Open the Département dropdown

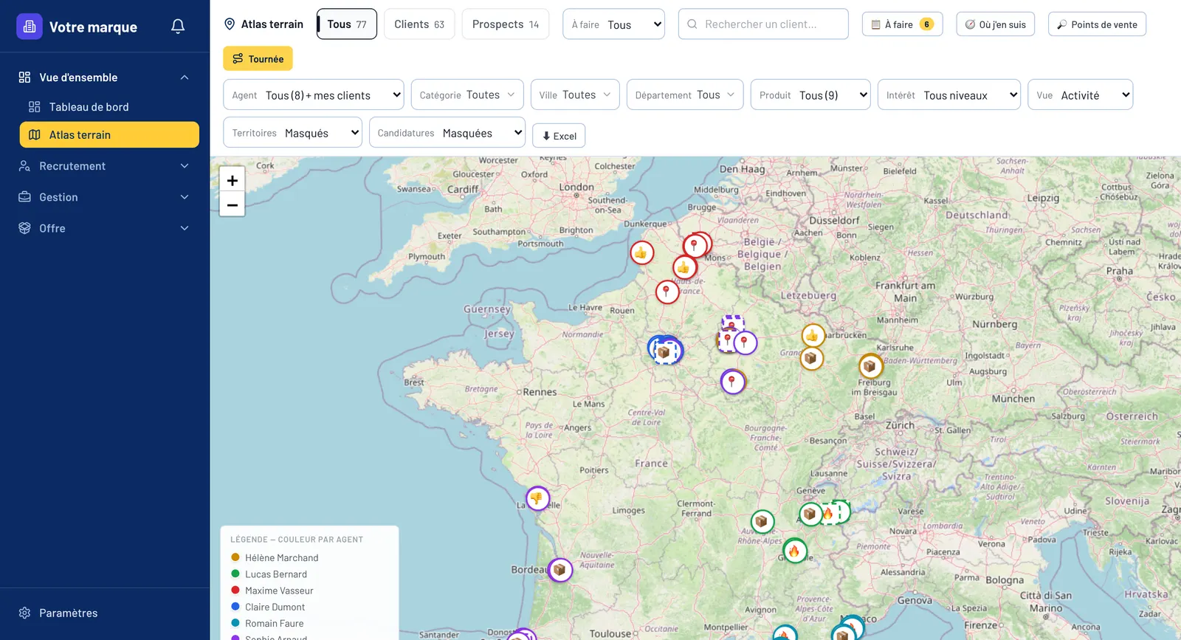685,94
